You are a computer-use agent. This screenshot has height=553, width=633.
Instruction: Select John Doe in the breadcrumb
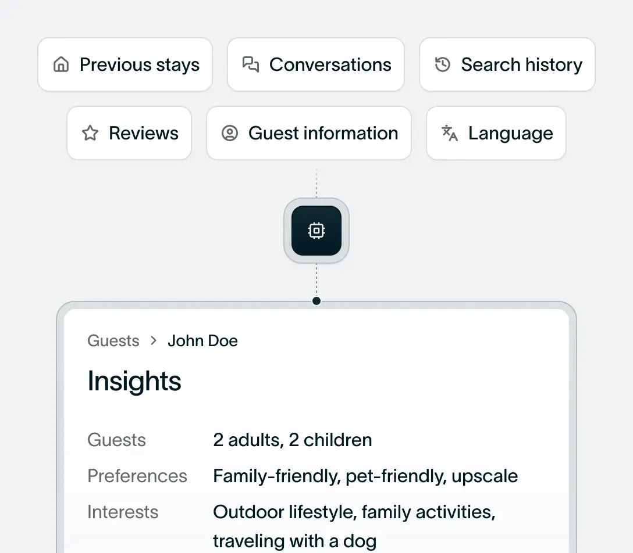pyautogui.click(x=202, y=340)
